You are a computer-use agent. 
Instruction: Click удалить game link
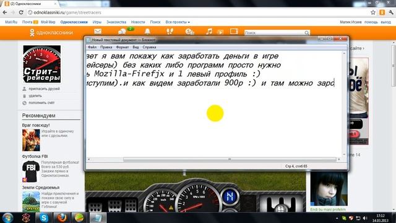pos(35,96)
